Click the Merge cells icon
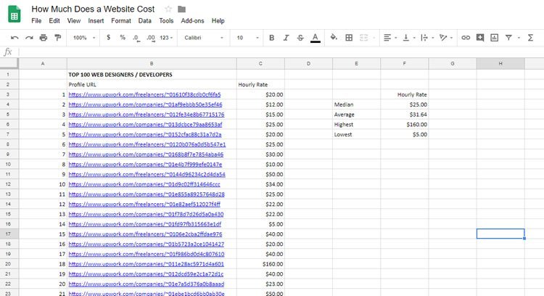544x296 pixels. (x=363, y=38)
